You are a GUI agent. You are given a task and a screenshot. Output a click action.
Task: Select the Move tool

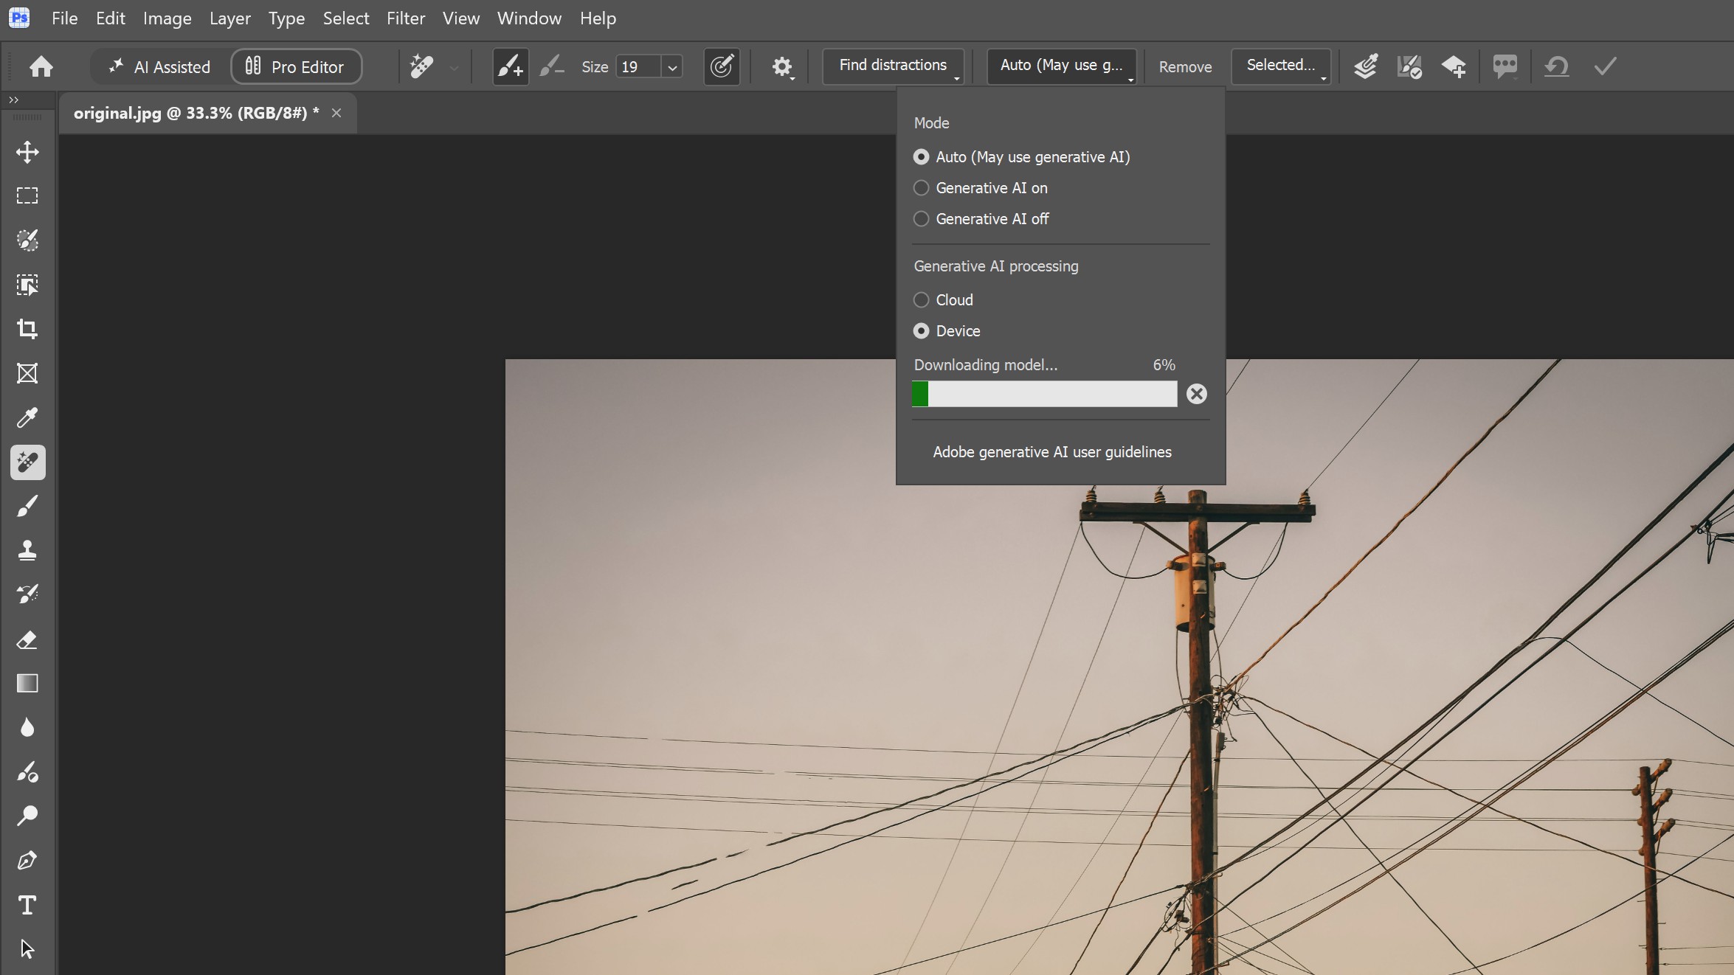[x=27, y=152]
